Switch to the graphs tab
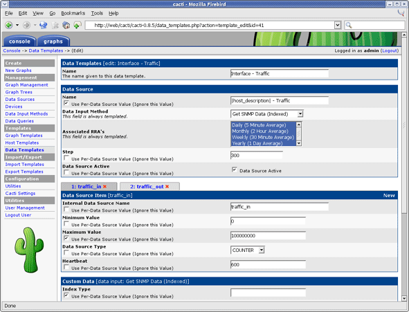 [53, 42]
